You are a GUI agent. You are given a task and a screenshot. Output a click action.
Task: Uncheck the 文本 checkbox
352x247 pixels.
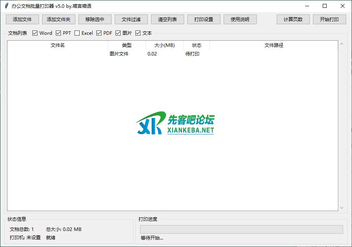(138, 33)
